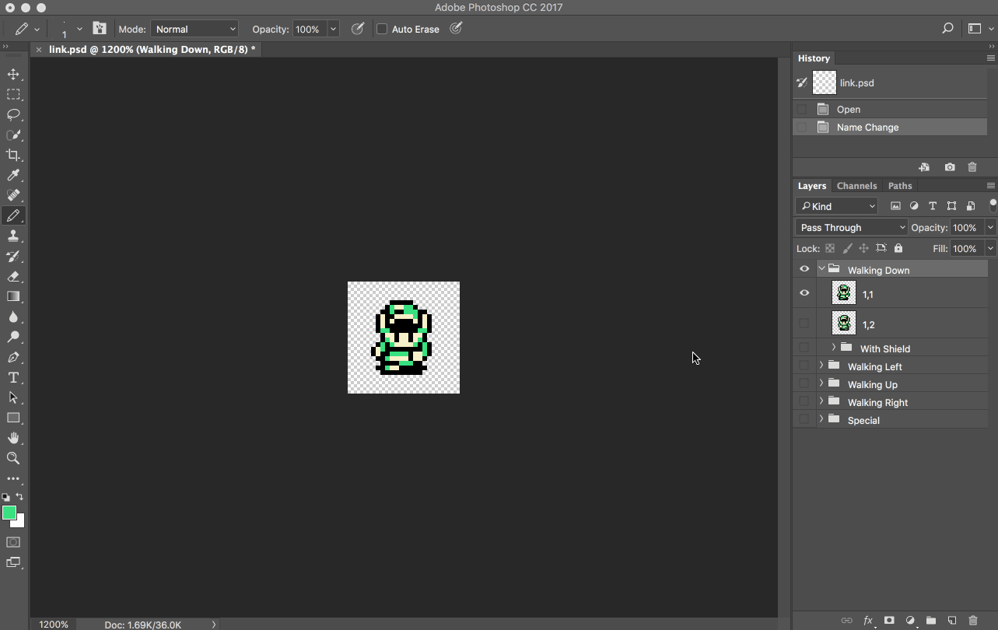The image size is (998, 630).
Task: Delete the selected layer
Action: 973,621
